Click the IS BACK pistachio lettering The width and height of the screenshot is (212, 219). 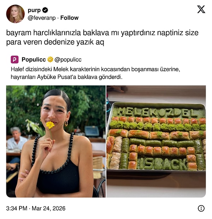pos(163,164)
